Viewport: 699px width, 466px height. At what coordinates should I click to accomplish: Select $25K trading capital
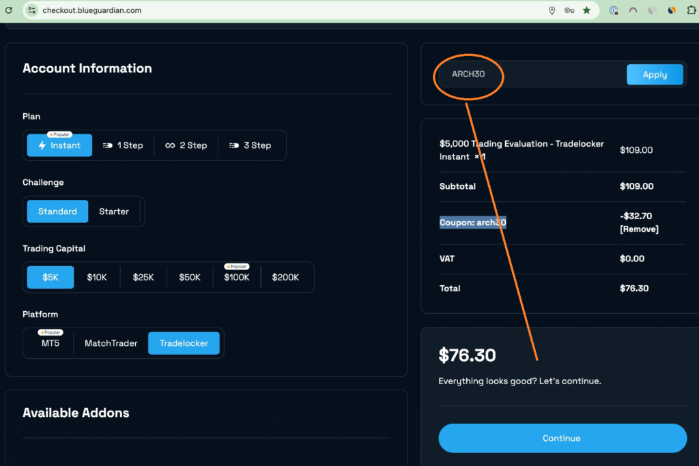143,278
